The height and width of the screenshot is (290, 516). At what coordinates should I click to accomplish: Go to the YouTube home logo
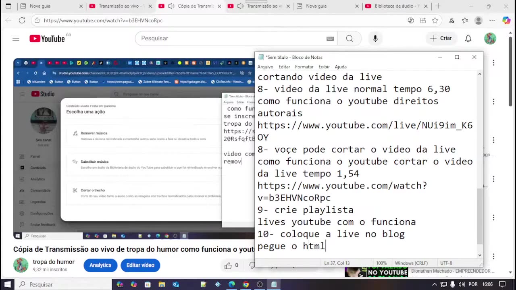47,39
